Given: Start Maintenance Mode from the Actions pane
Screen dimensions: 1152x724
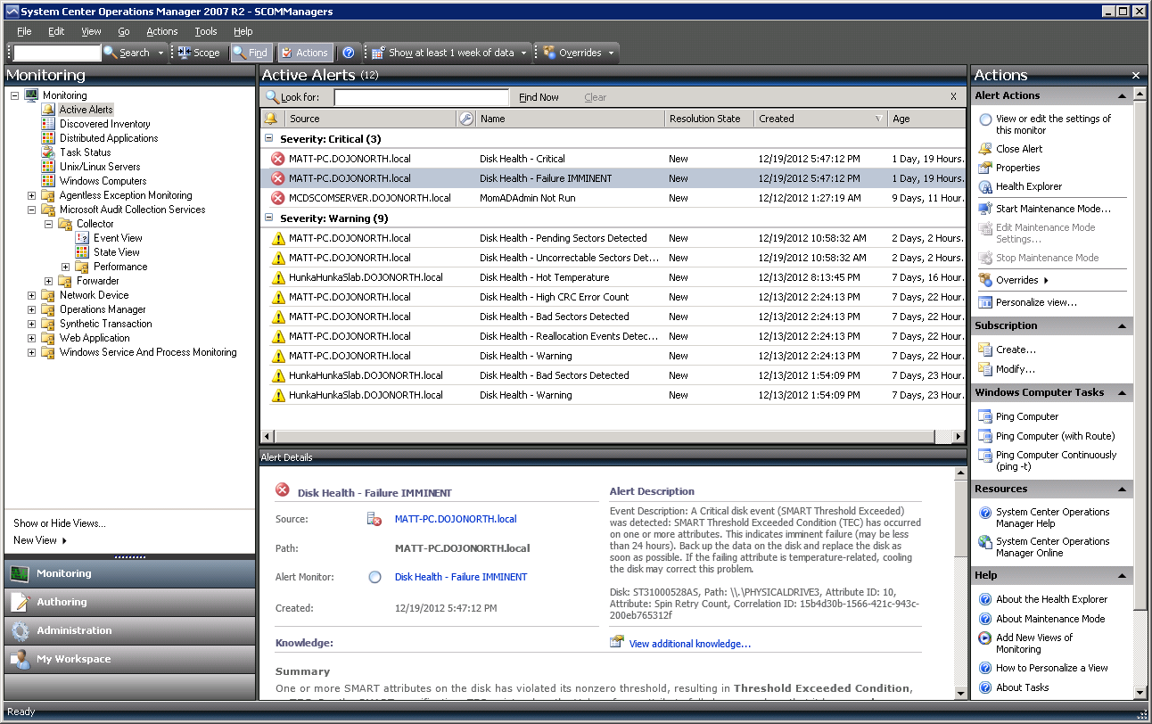Looking at the screenshot, I should coord(1053,209).
